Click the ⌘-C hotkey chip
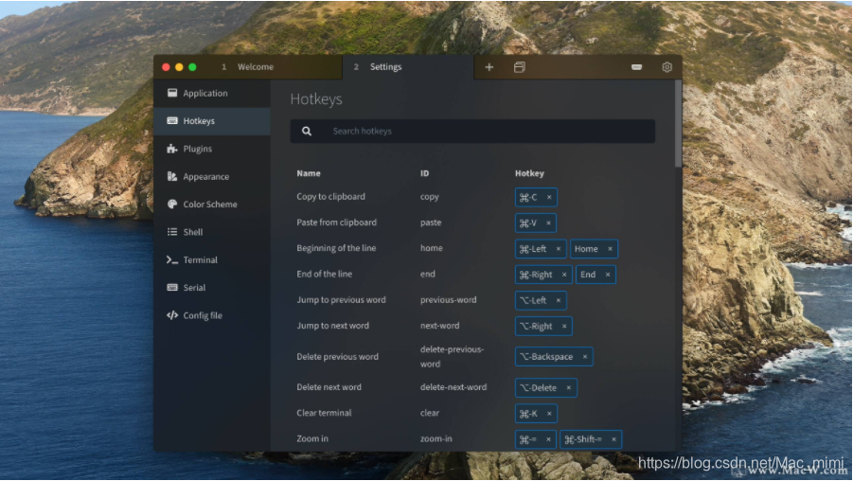The image size is (853, 481). pos(536,197)
